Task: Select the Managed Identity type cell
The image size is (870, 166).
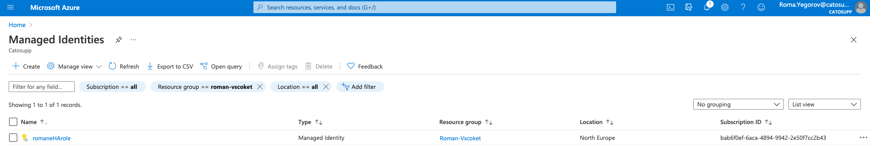Action: click(x=321, y=138)
